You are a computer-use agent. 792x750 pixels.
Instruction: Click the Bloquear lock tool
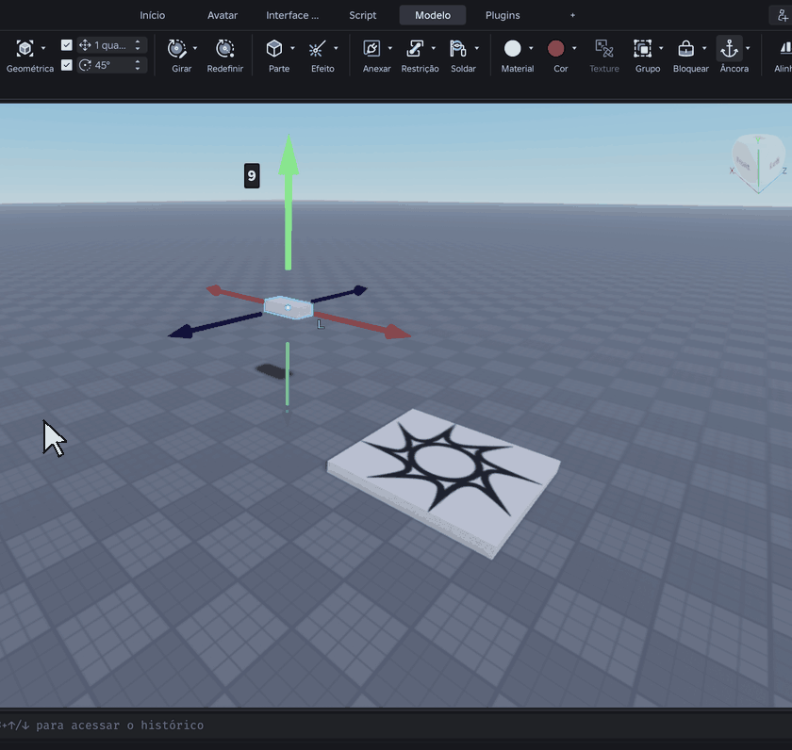(x=686, y=48)
